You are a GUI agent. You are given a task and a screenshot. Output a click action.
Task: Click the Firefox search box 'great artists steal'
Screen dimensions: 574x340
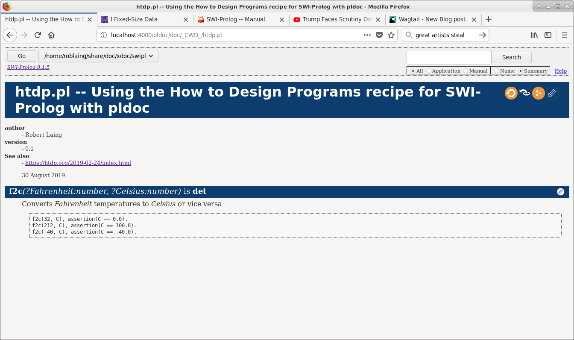(x=445, y=35)
